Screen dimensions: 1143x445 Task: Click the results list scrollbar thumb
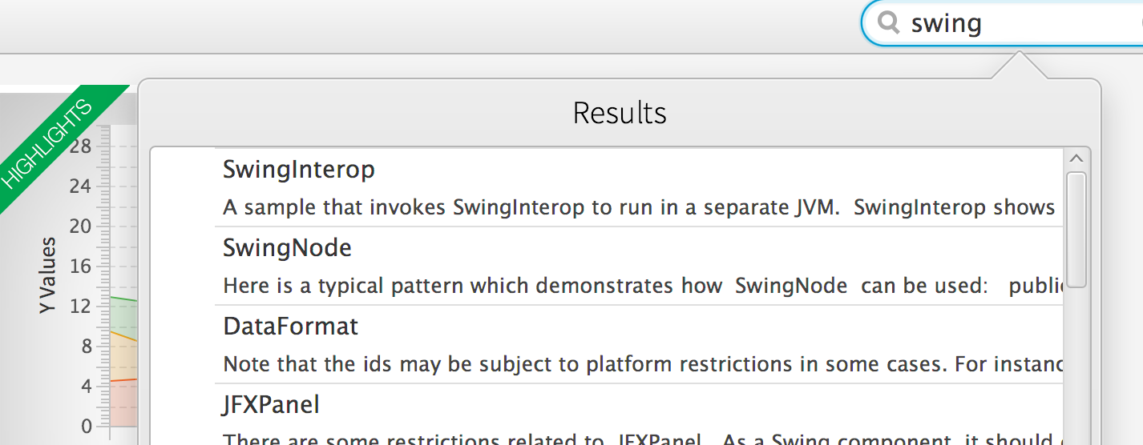tap(1076, 229)
